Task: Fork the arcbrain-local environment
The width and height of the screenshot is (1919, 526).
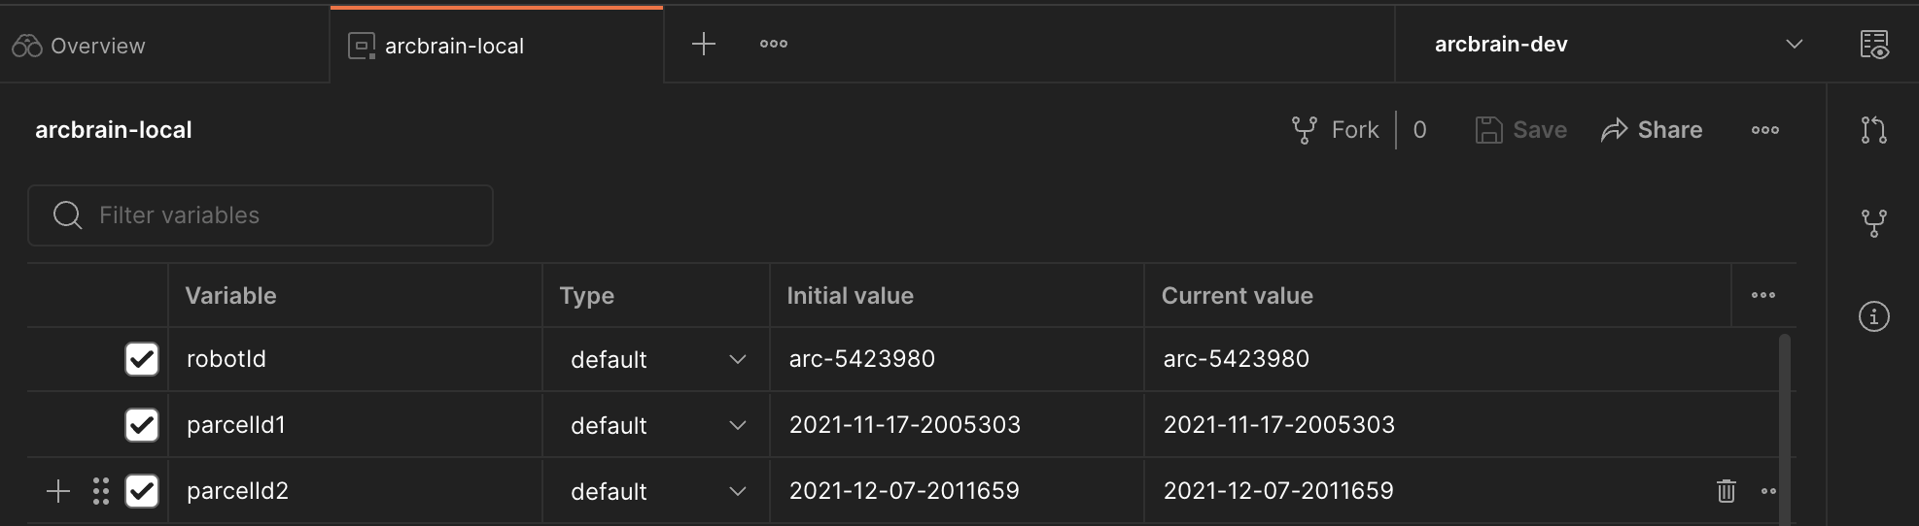Action: click(x=1336, y=130)
